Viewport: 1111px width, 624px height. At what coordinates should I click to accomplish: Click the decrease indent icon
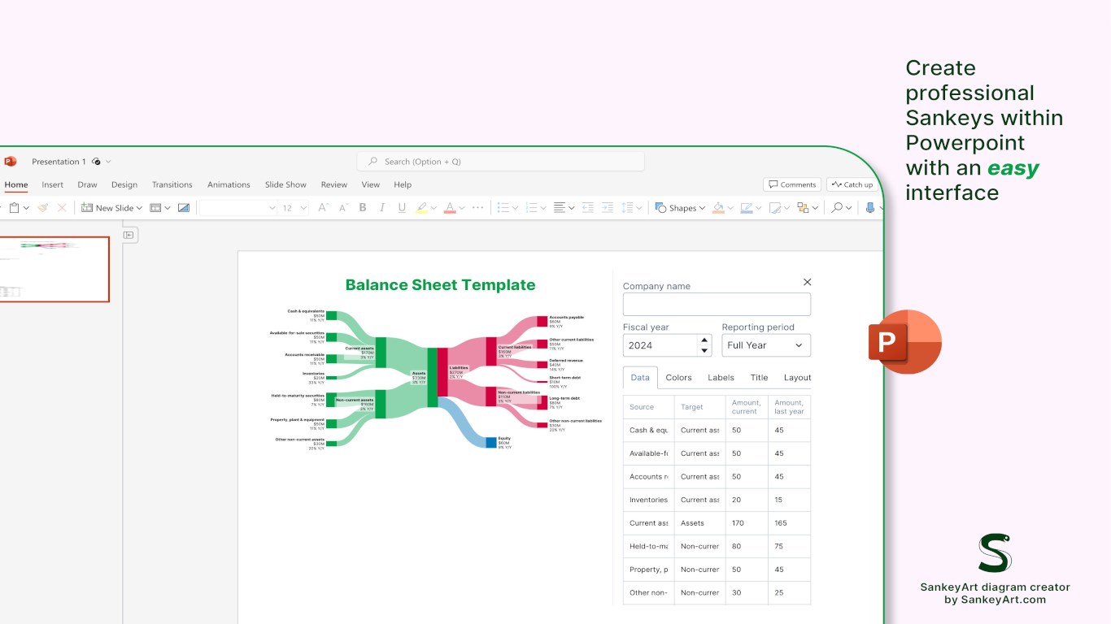(x=588, y=208)
